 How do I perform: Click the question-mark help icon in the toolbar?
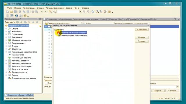point(101,12)
